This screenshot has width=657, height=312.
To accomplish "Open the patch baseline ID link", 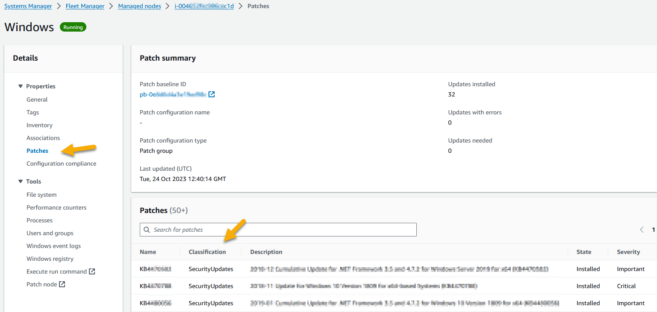I will (x=171, y=94).
